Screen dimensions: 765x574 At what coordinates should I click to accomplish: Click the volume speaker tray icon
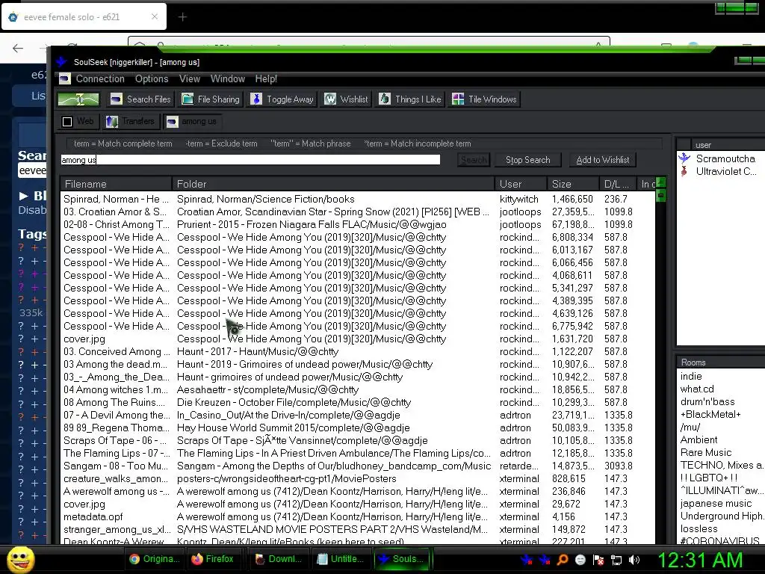point(634,560)
